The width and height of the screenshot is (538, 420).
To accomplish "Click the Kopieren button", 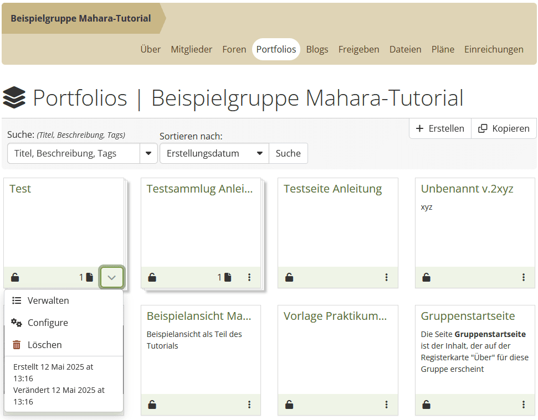I will pos(504,128).
